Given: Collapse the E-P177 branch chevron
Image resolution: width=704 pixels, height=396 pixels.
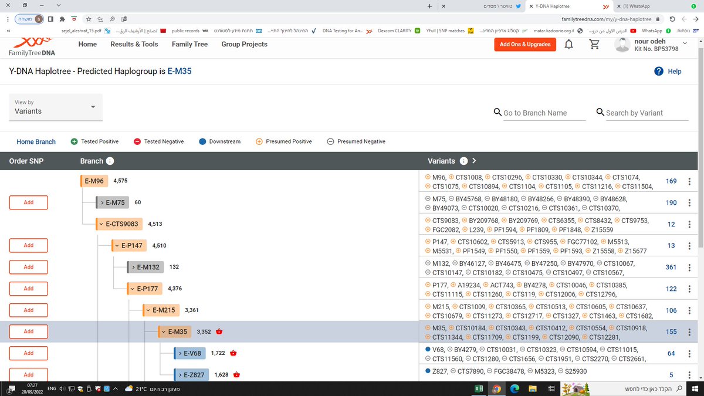Looking at the screenshot, I should point(133,289).
